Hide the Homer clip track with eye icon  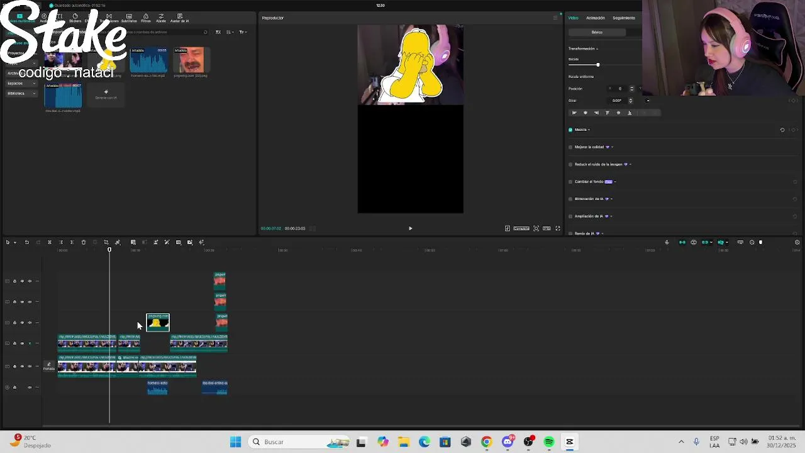point(22,323)
